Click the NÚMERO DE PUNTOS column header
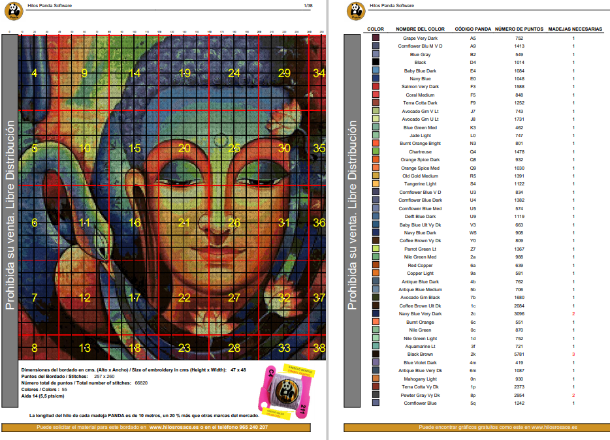The height and width of the screenshot is (440, 610). (519, 29)
